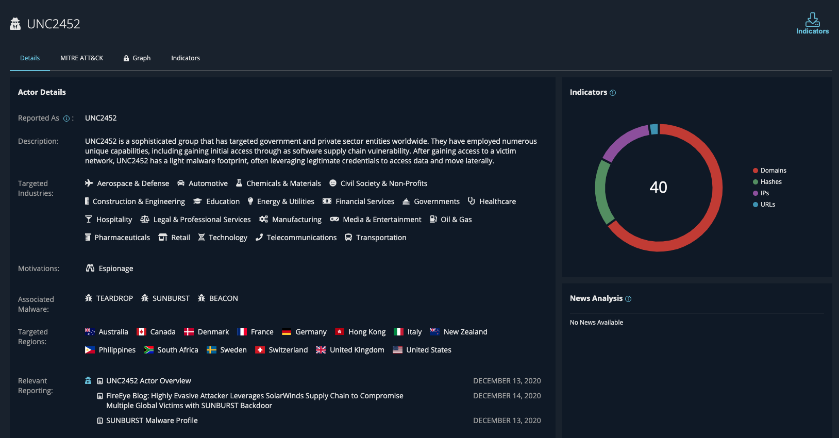839x438 pixels.
Task: Click the Australia flag in Targeted Regions
Action: click(90, 332)
